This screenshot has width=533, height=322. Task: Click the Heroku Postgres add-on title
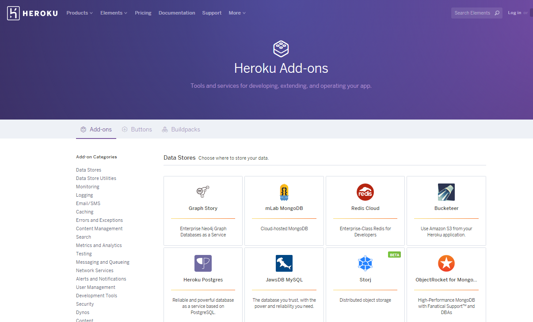pos(203,280)
